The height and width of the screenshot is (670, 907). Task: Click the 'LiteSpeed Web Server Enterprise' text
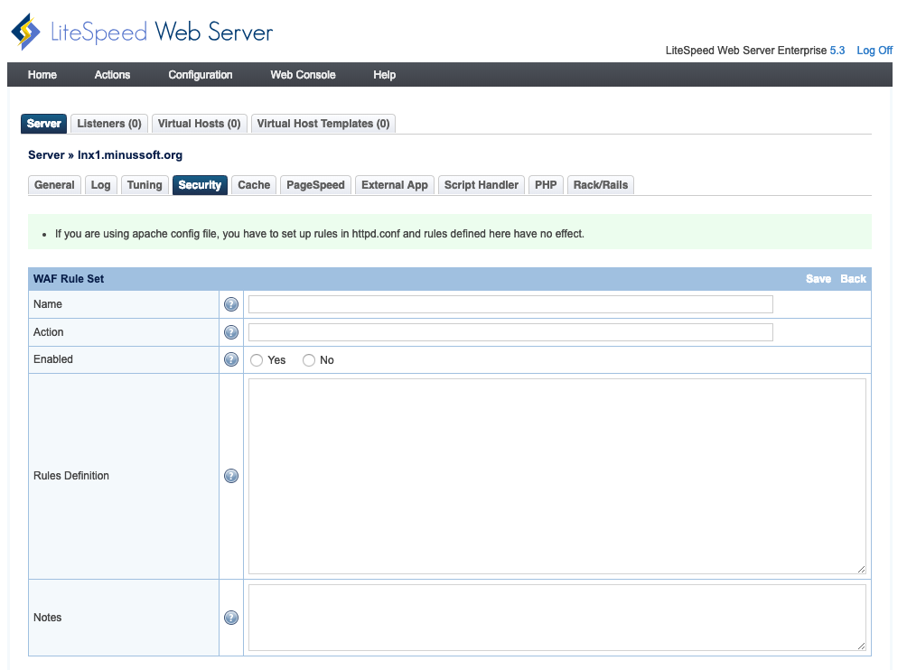point(746,51)
